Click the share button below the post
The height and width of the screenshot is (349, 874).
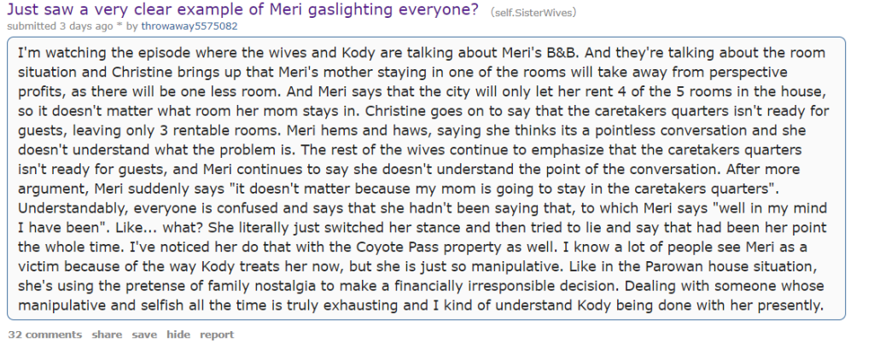pyautogui.click(x=107, y=334)
